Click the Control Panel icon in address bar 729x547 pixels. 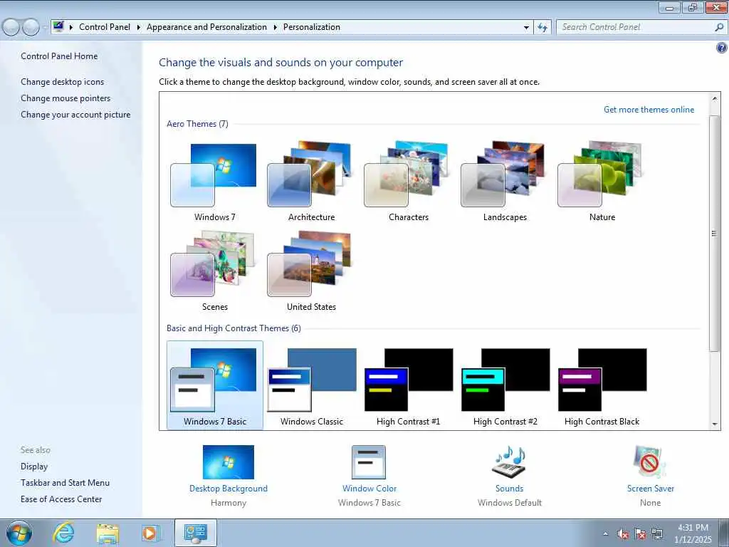tap(58, 26)
